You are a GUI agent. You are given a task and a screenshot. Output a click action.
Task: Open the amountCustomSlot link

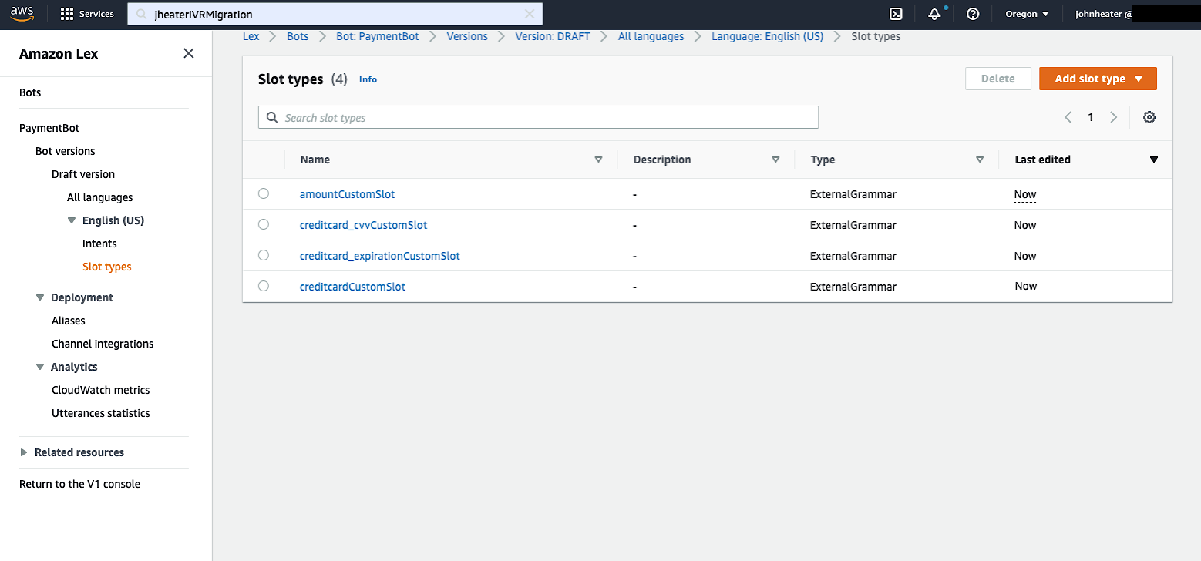pos(347,194)
